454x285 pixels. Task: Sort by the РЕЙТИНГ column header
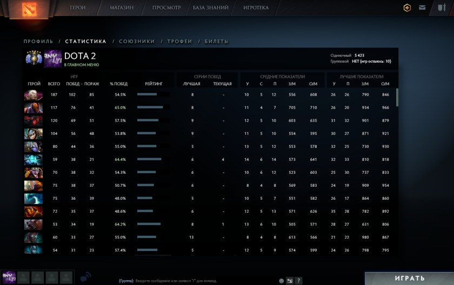[153, 84]
